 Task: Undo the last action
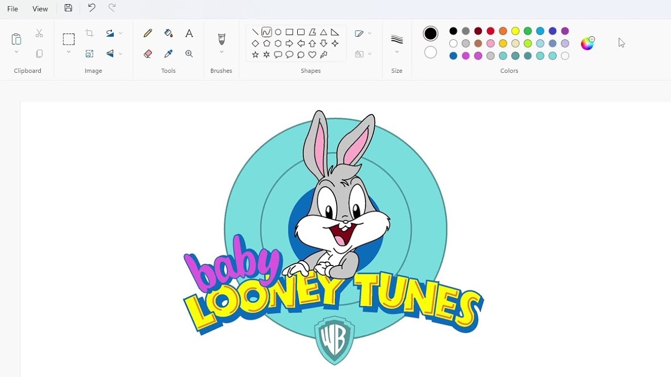pos(91,8)
